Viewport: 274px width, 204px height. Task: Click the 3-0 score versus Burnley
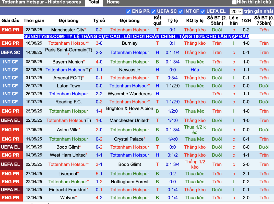tap(99, 43)
